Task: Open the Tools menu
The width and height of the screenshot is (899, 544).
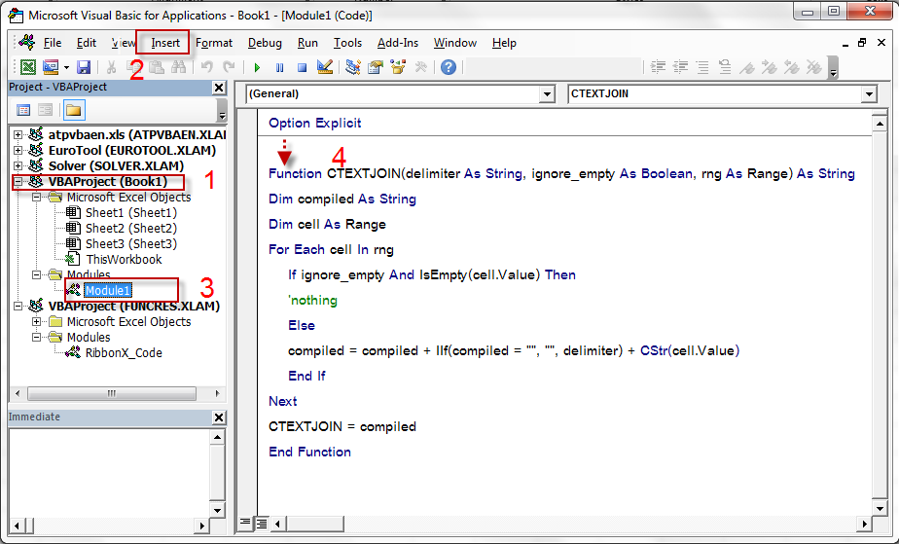Action: (x=348, y=43)
